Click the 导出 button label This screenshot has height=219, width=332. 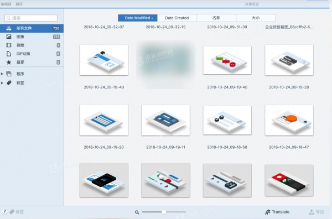[320, 212]
